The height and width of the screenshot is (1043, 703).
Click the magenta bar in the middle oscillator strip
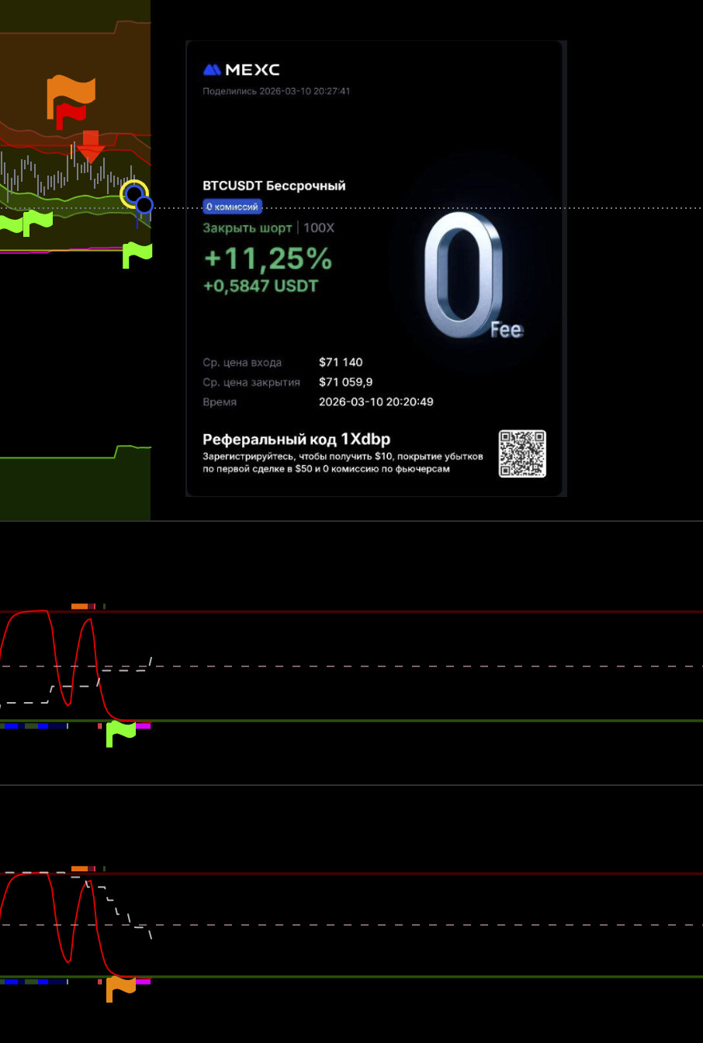coord(143,726)
